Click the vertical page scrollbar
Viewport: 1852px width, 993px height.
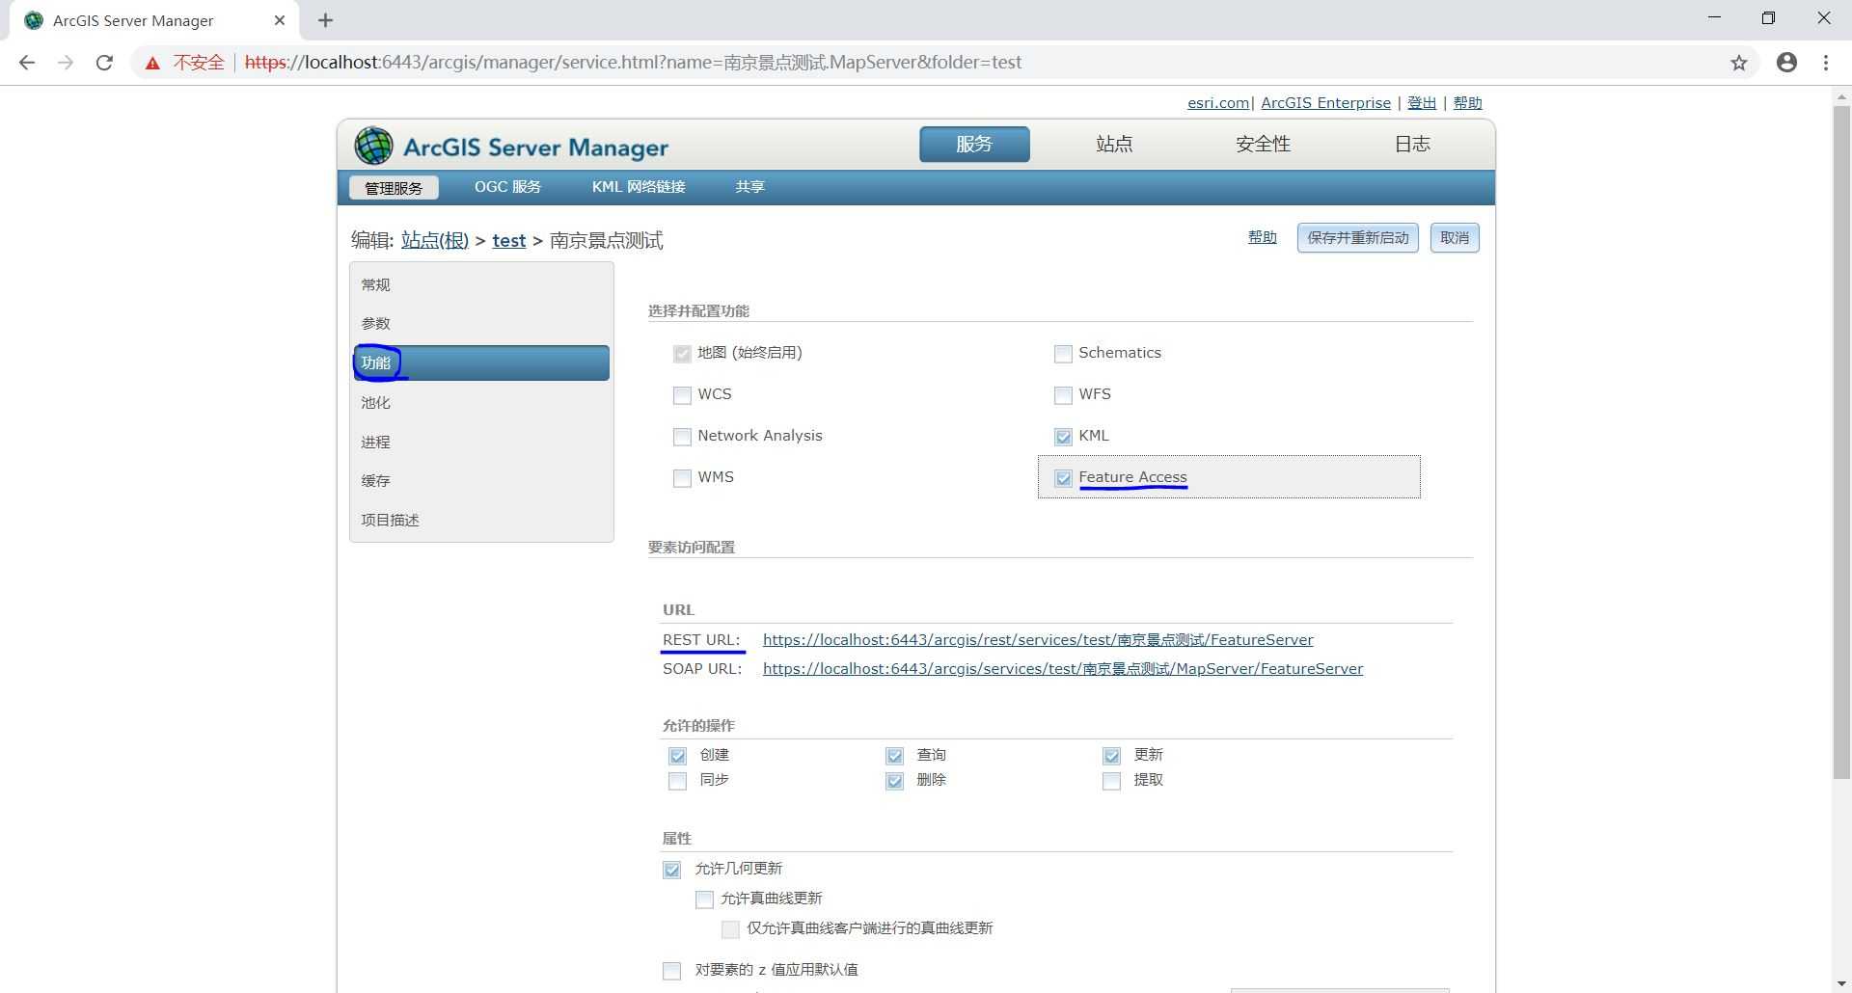1841,443
